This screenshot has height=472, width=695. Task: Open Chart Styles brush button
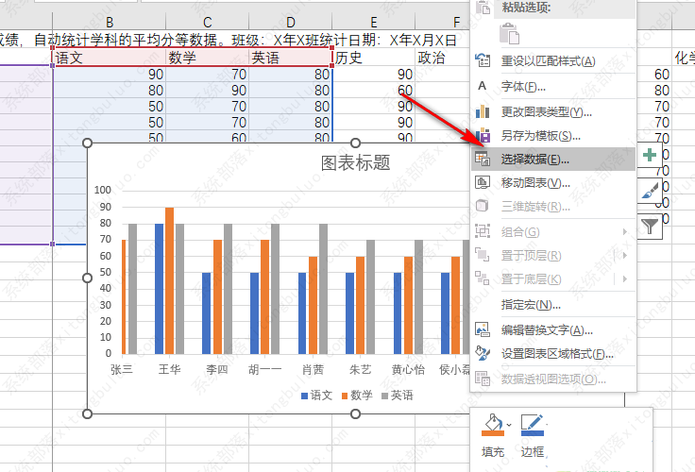click(x=650, y=191)
